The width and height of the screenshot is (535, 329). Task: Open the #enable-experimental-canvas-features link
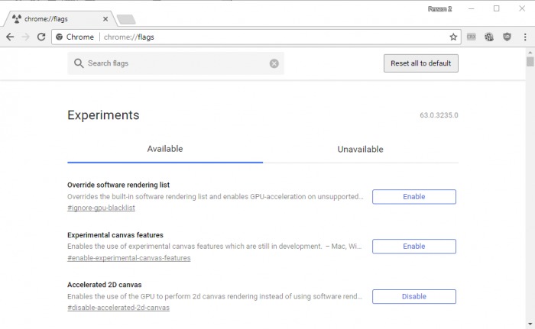128,258
